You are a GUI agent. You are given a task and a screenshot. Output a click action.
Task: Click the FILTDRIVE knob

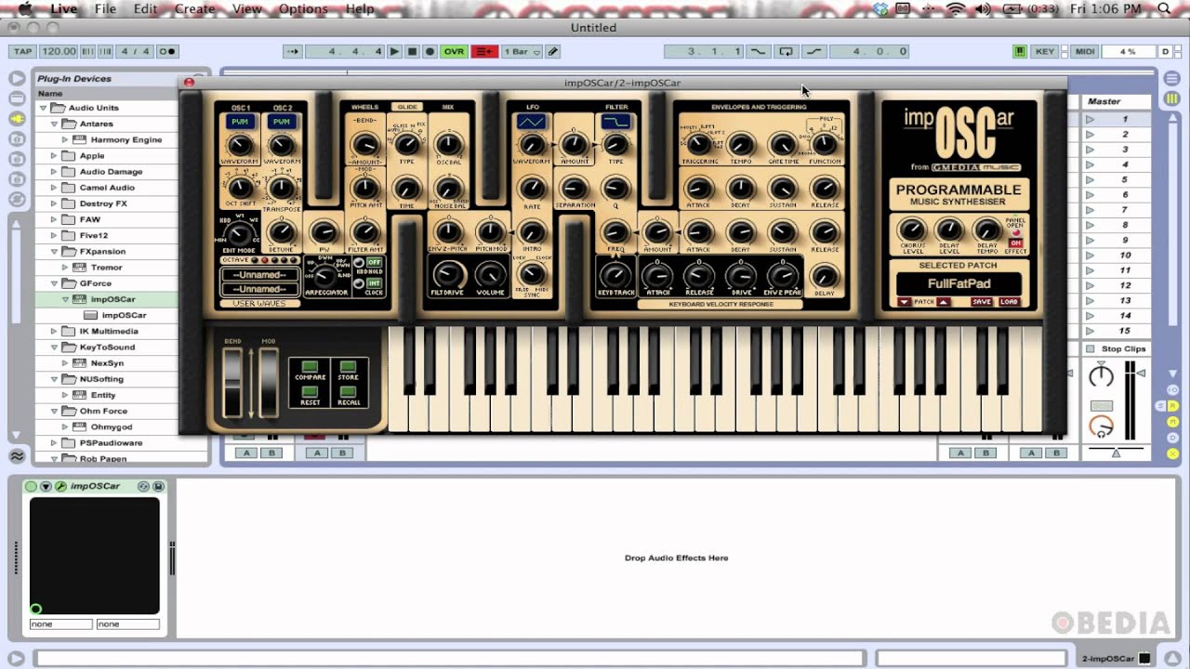coord(448,274)
